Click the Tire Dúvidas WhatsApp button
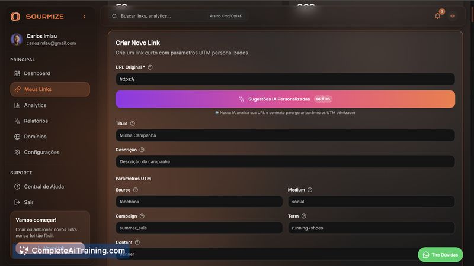The height and width of the screenshot is (266, 474). [440, 254]
